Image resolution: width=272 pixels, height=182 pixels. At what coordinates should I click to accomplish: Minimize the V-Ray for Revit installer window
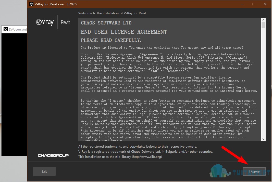[x=242, y=4]
